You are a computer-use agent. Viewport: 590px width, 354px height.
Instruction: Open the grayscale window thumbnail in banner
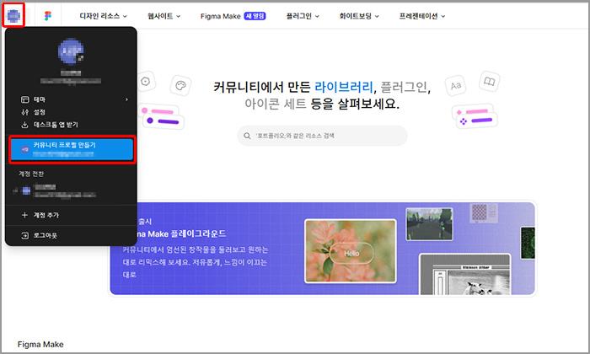point(465,275)
